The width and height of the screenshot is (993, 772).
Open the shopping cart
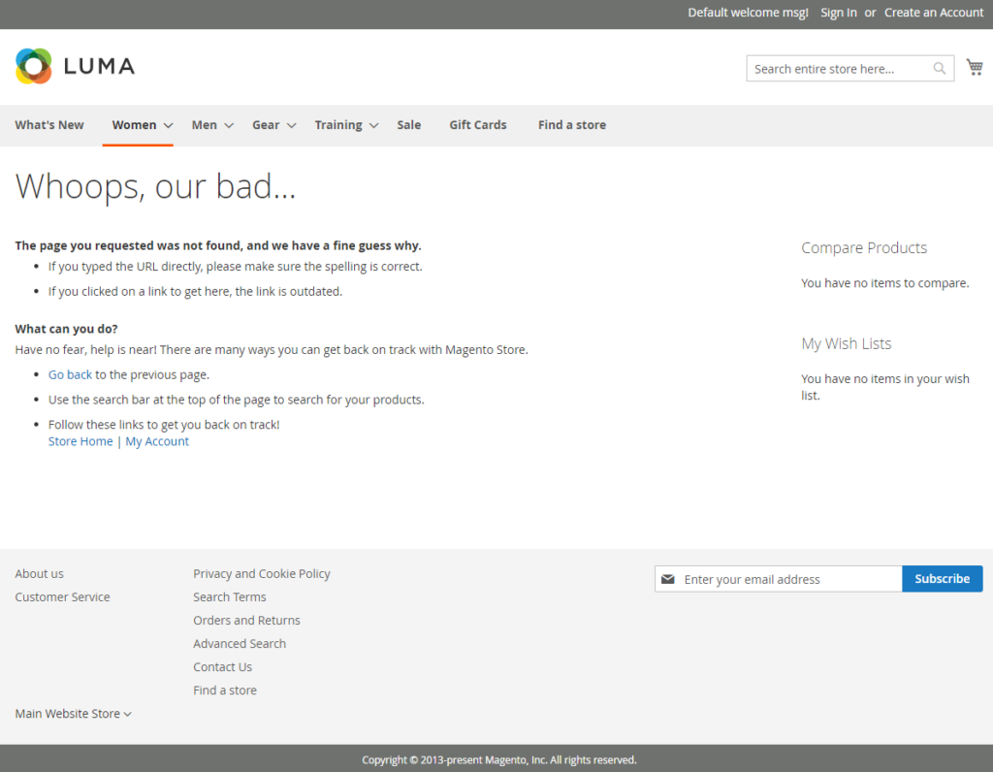(x=975, y=68)
